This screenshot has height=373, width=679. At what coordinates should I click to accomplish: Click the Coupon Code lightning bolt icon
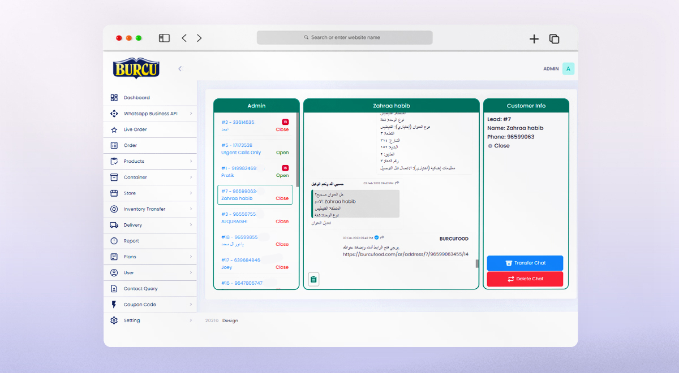(x=114, y=305)
